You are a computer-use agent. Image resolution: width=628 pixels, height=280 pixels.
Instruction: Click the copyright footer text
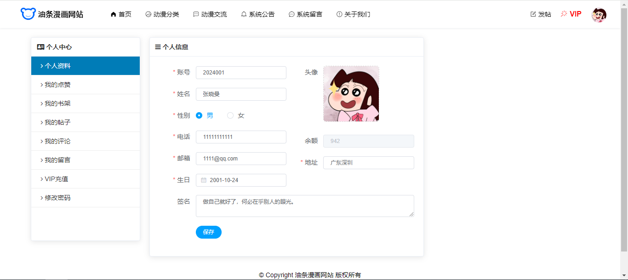[310, 275]
